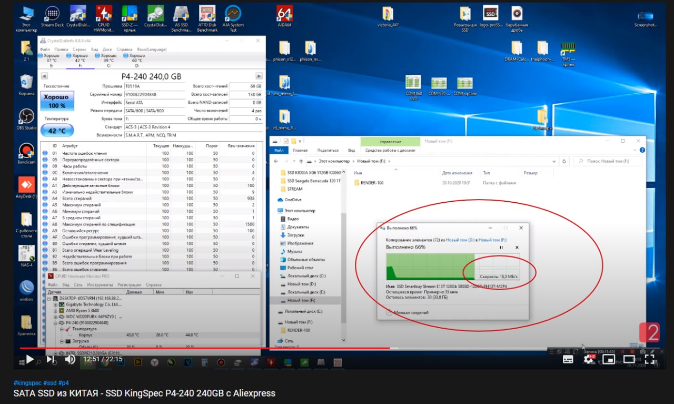Select logo-proSSD desktop icon
This screenshot has height=404, width=674.
click(x=491, y=17)
